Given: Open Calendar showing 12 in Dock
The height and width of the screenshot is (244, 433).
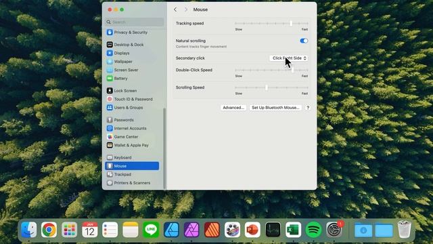Looking at the screenshot, I should [90, 230].
